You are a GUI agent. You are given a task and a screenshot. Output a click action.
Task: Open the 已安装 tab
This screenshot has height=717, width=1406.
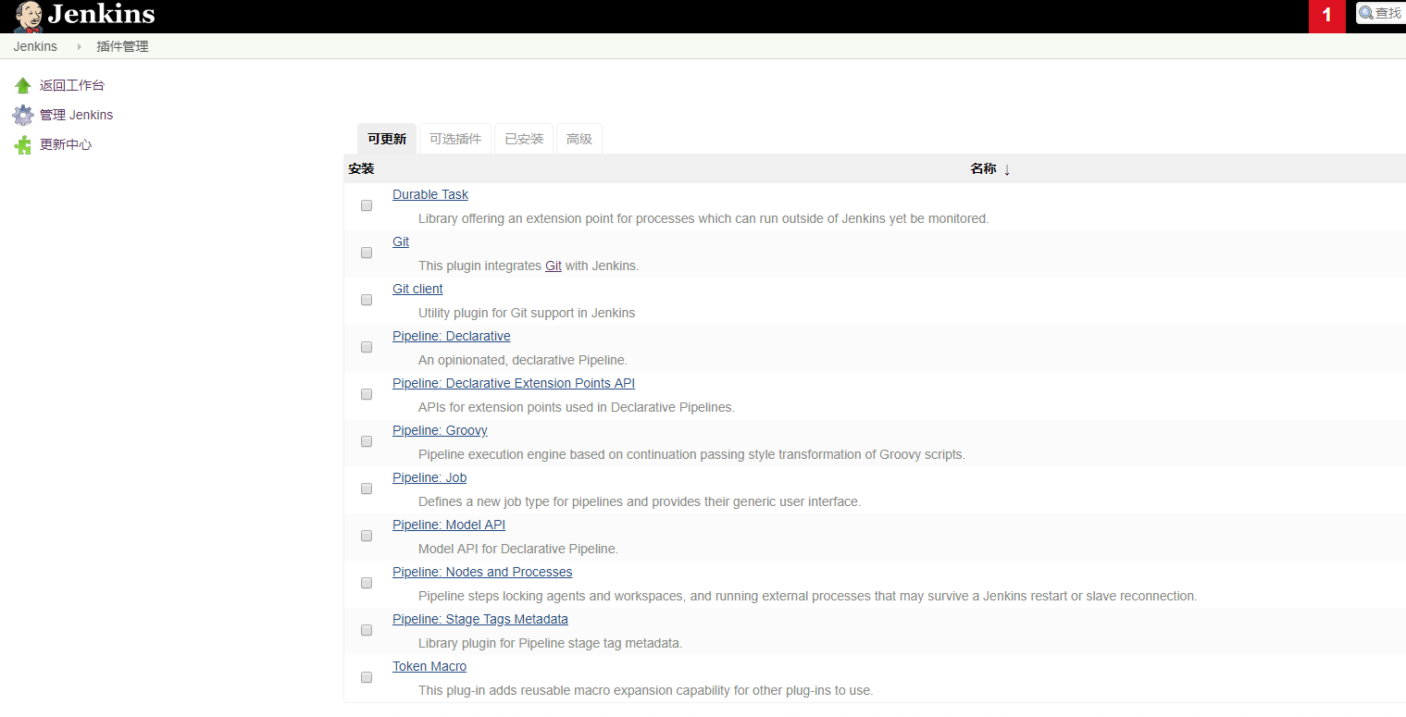[x=523, y=138]
